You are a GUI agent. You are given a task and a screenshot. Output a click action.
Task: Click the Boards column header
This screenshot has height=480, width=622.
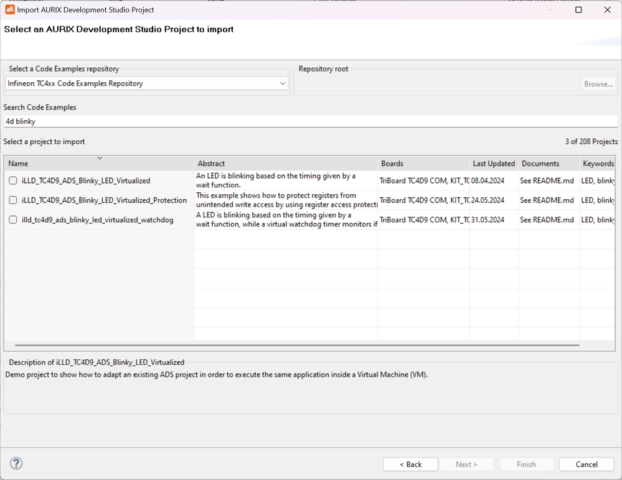(x=392, y=163)
